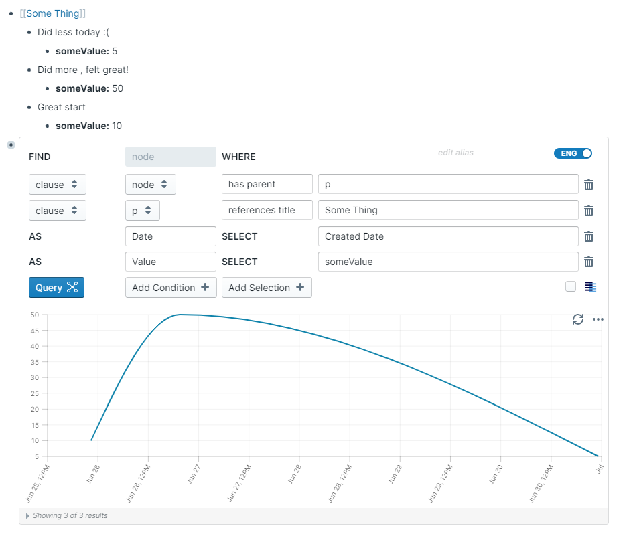Tick the checkbox next to Add Selection
This screenshot has height=538, width=631.
571,286
